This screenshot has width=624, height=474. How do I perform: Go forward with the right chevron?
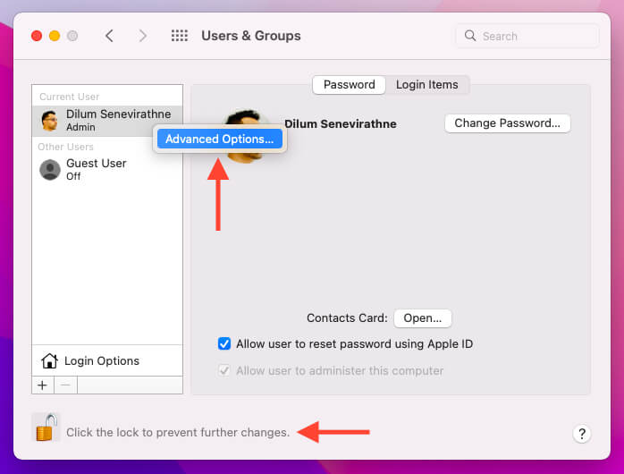pos(142,36)
